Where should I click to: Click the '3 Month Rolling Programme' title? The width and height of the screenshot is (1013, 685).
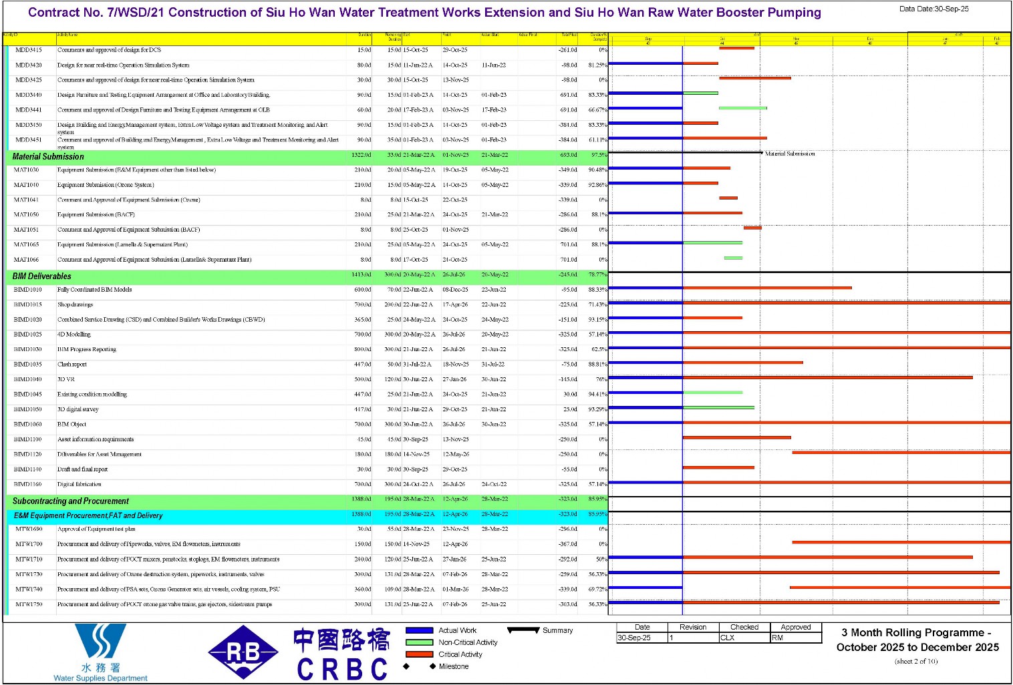[917, 640]
